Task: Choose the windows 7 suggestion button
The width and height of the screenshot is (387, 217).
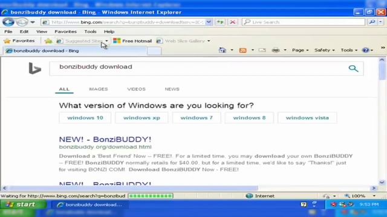Action: tap(197, 118)
